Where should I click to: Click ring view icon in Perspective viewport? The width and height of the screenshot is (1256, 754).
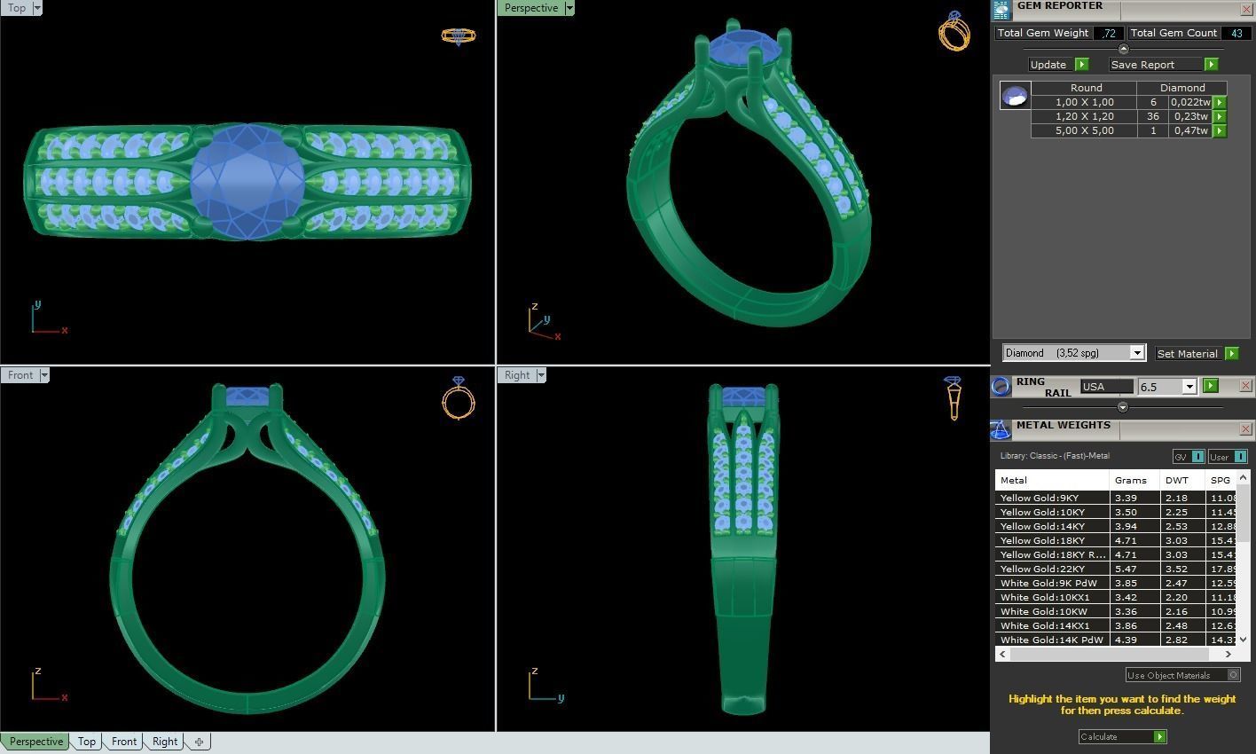pyautogui.click(x=954, y=31)
